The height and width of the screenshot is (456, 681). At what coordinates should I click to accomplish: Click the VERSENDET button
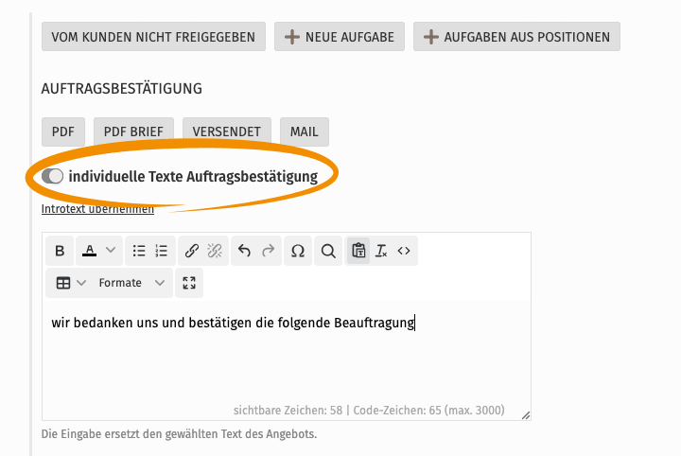[227, 132]
